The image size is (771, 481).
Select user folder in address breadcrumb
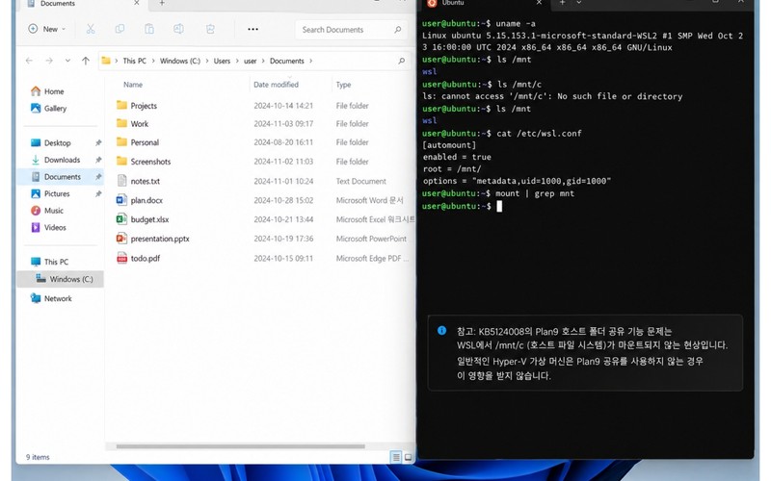click(251, 61)
